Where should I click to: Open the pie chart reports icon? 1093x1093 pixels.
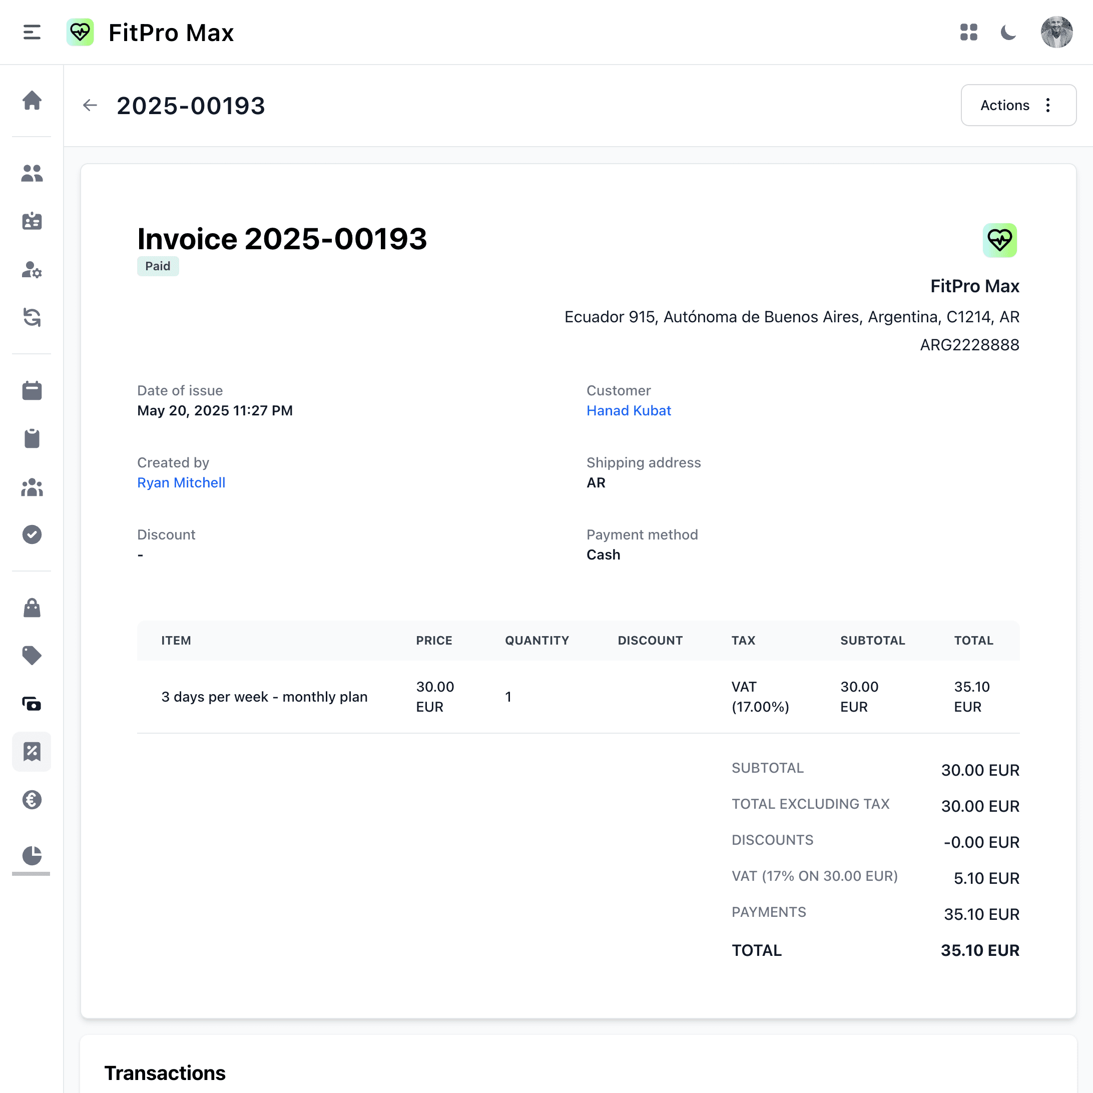[32, 856]
